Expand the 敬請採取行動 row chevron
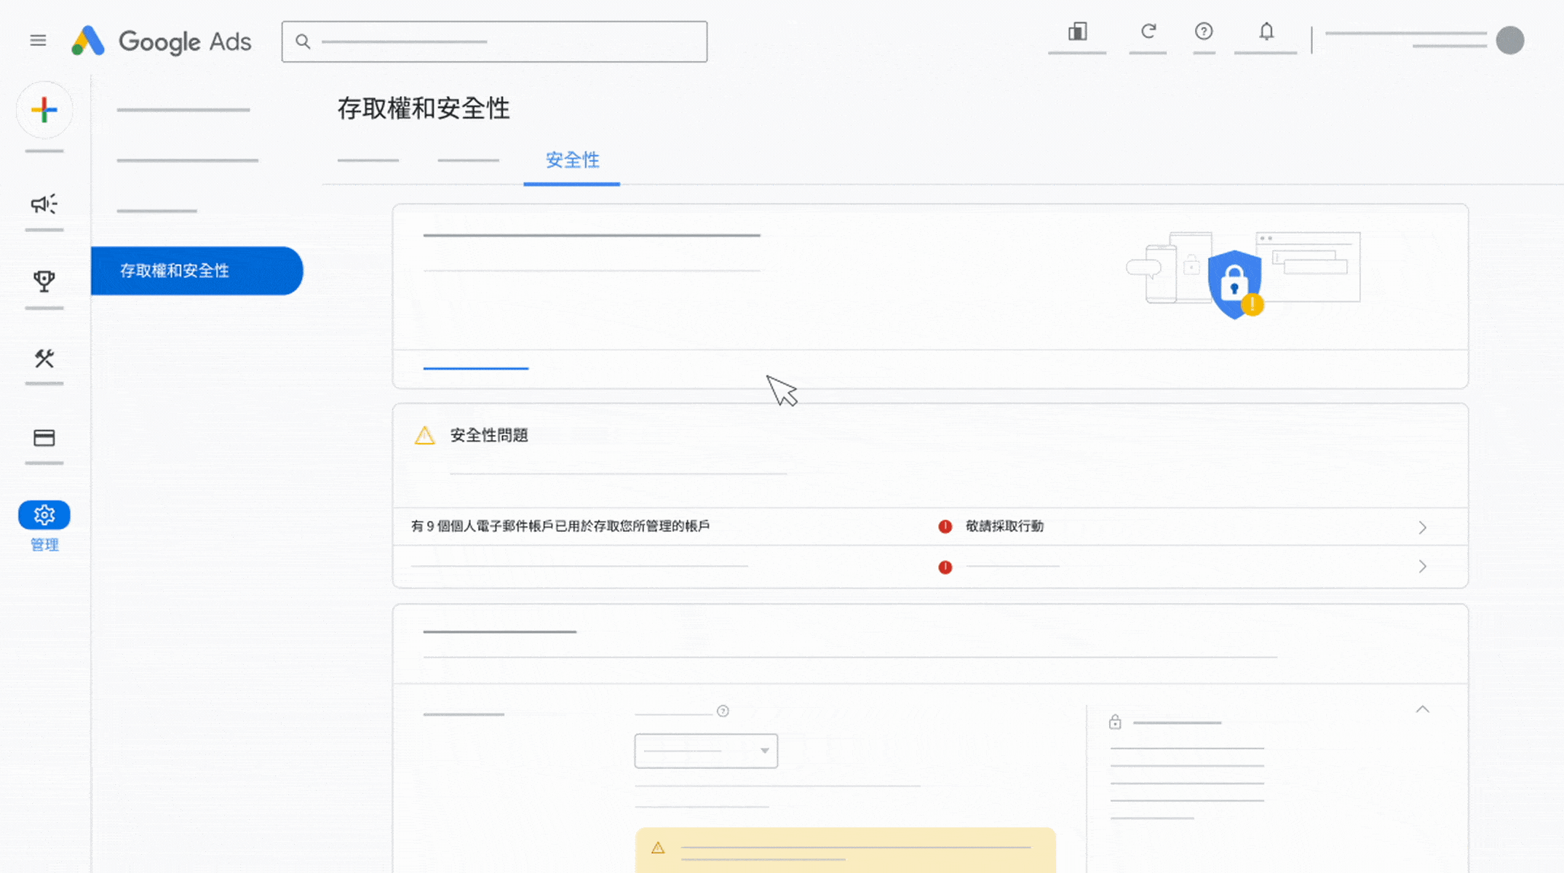The height and width of the screenshot is (873, 1564). (1422, 527)
